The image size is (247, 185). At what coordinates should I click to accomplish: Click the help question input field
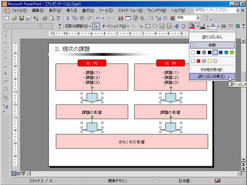click(215, 10)
